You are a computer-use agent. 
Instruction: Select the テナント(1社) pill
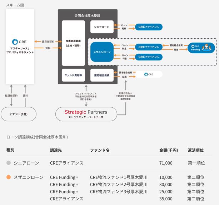point(19,114)
